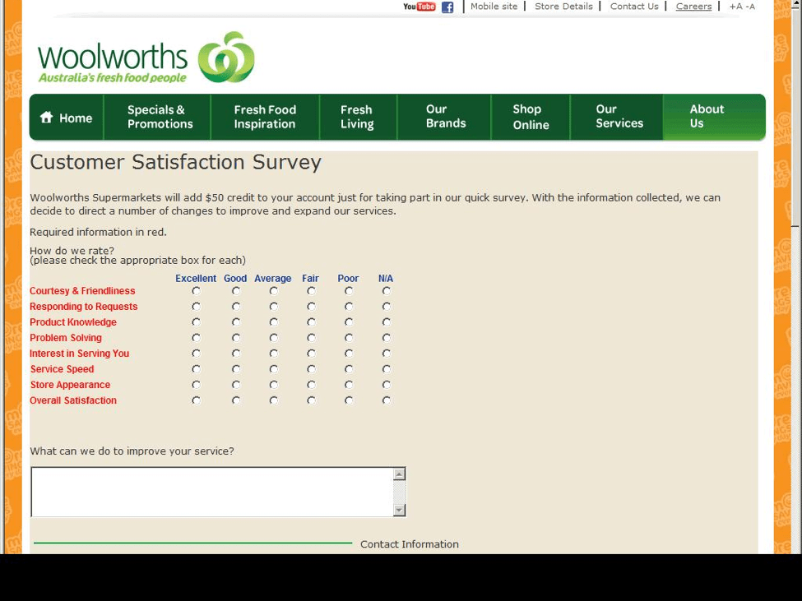Open Careers link
The height and width of the screenshot is (601, 802).
point(693,6)
